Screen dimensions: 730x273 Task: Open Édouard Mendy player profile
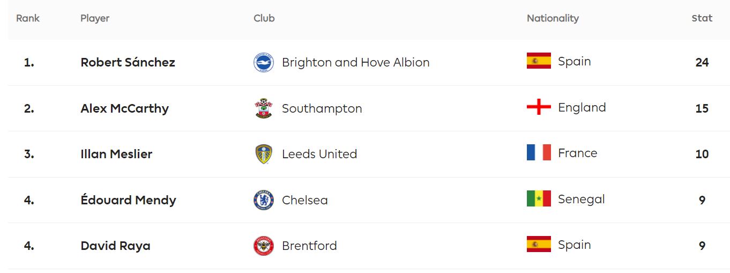coord(128,200)
